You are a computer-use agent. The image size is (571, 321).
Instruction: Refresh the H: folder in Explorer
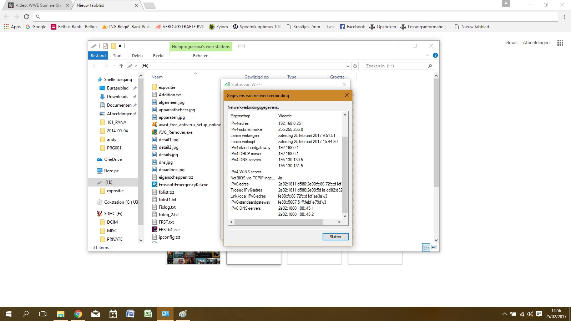pos(355,66)
